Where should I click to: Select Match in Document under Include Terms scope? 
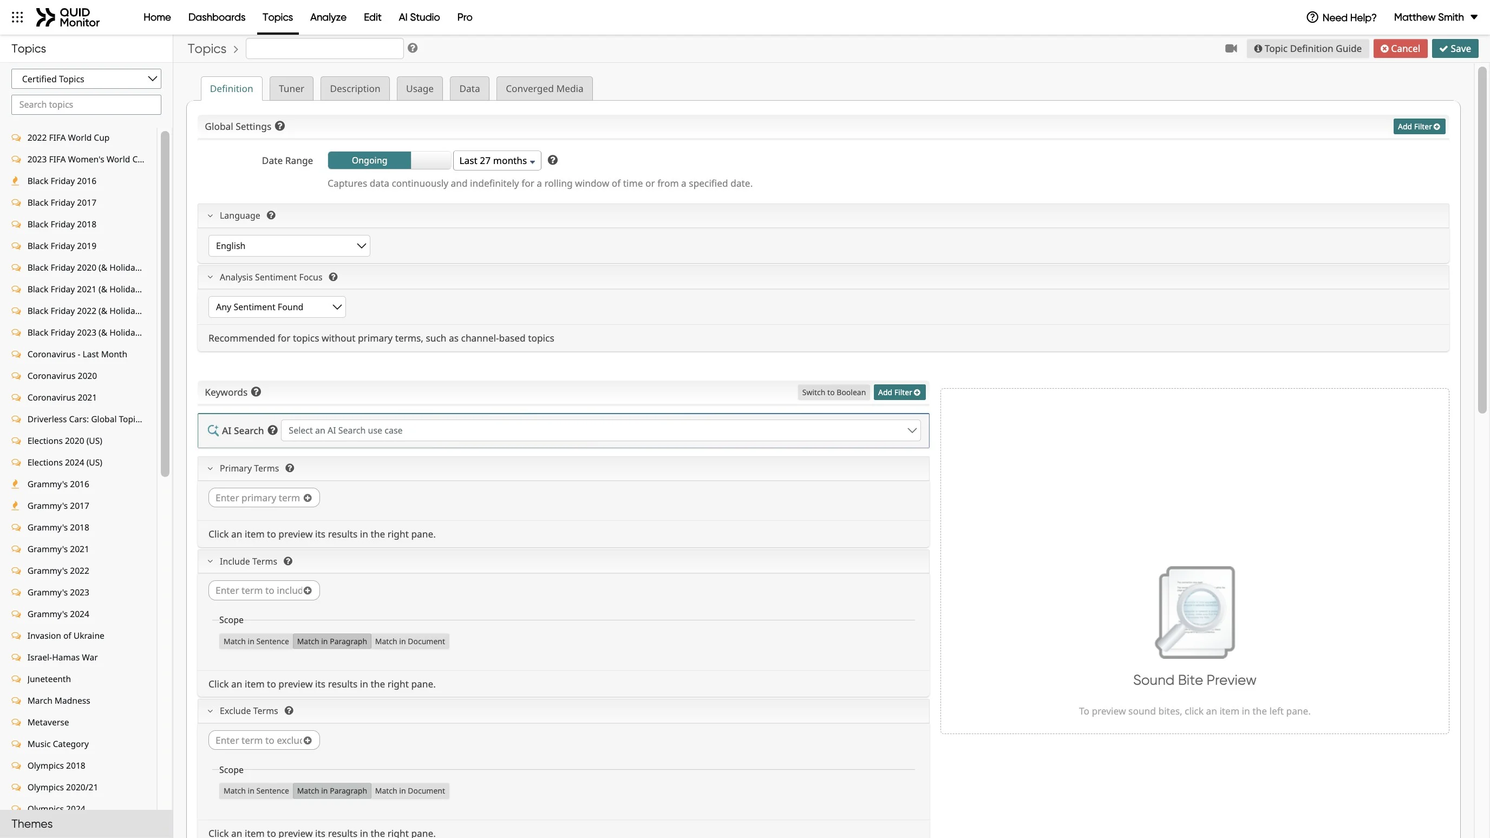[410, 641]
